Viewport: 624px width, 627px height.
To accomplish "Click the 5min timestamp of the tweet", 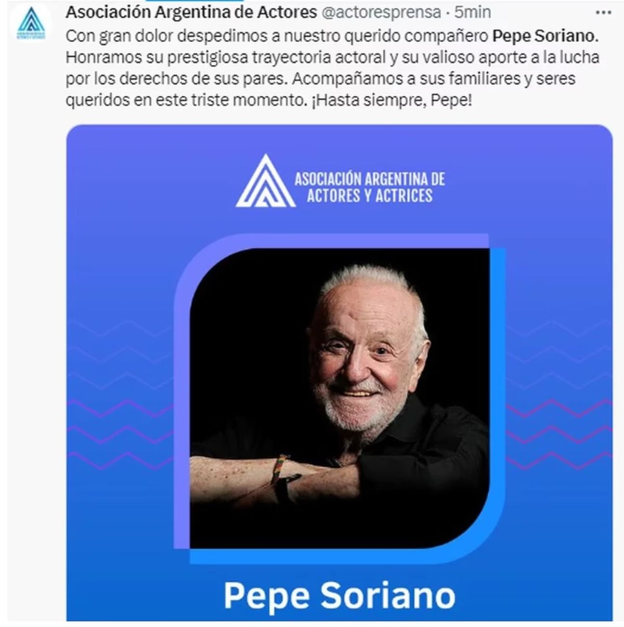I will click(472, 12).
